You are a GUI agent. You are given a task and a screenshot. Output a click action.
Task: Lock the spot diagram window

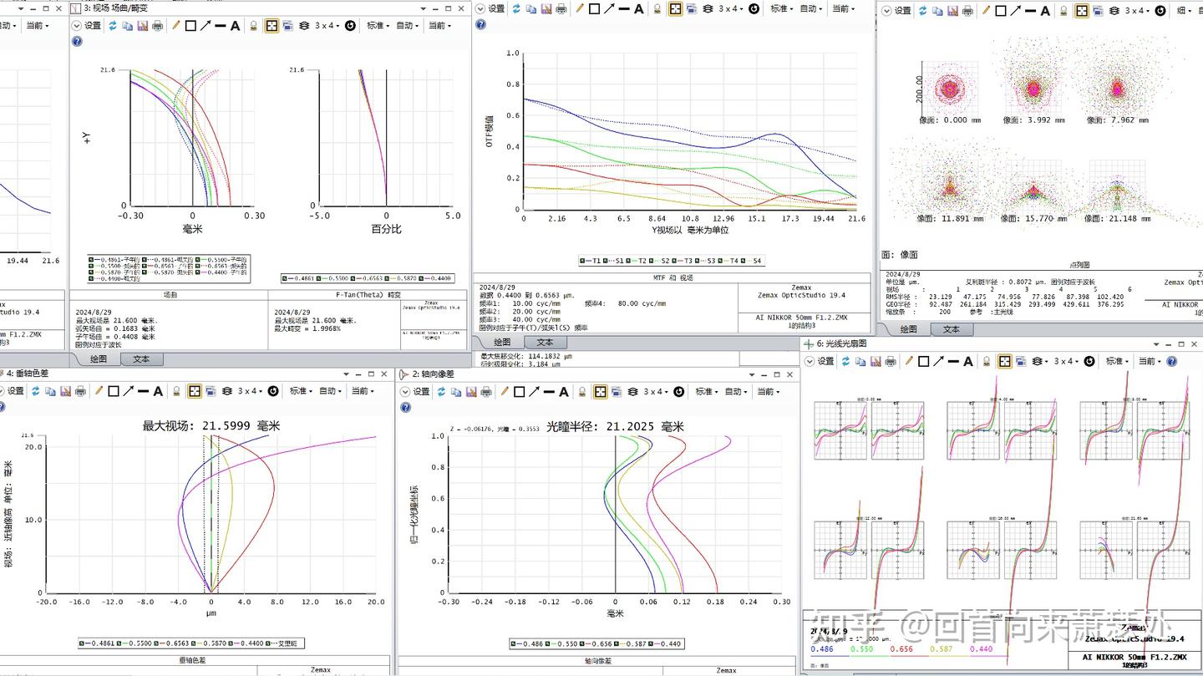(1063, 10)
